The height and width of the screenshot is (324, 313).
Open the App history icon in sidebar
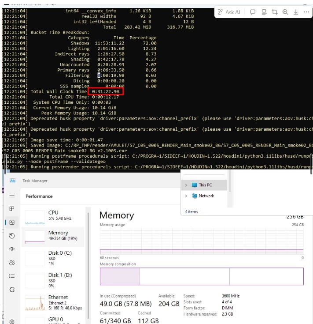[12, 236]
